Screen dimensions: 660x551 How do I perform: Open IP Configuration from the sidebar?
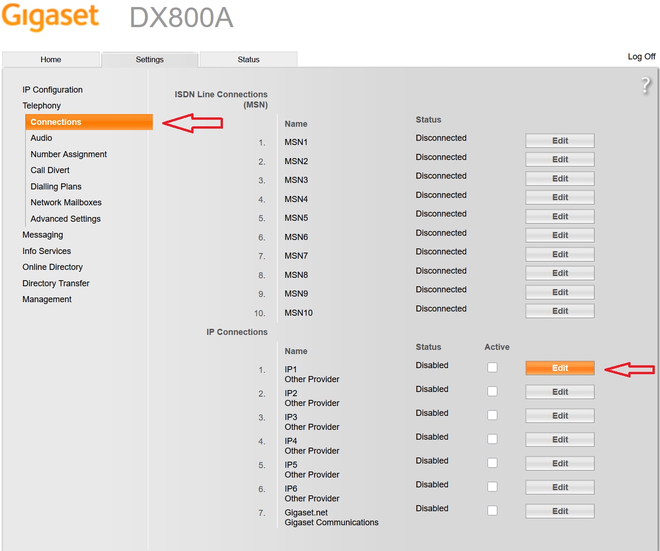52,90
